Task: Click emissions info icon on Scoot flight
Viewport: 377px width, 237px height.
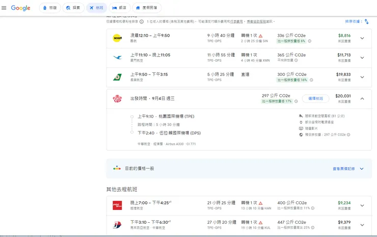Action: (310, 41)
